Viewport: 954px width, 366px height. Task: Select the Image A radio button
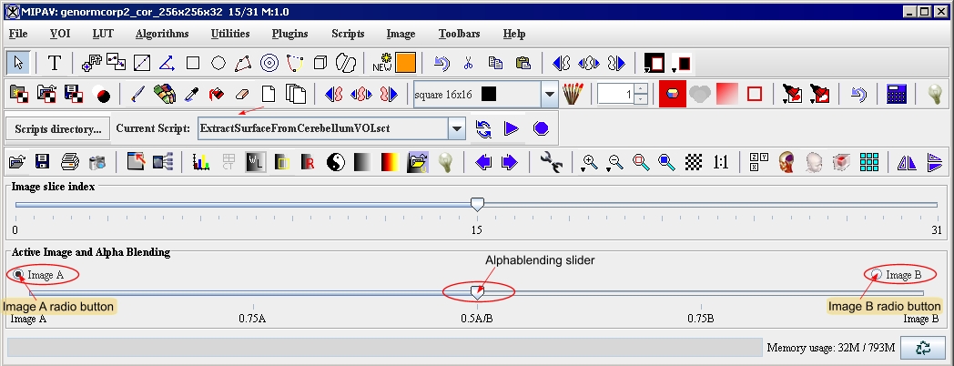[19, 275]
